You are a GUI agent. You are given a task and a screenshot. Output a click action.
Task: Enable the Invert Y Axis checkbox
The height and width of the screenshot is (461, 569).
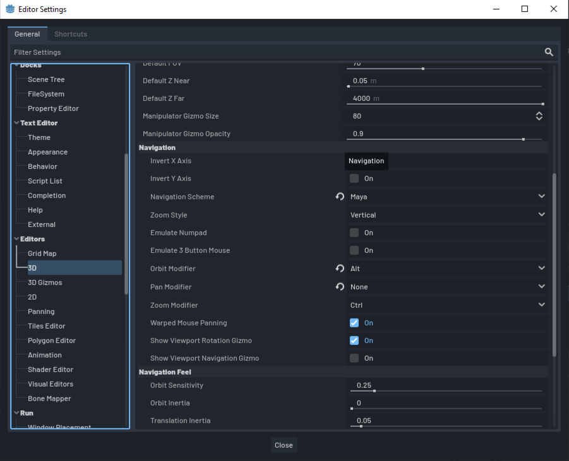[x=354, y=178]
